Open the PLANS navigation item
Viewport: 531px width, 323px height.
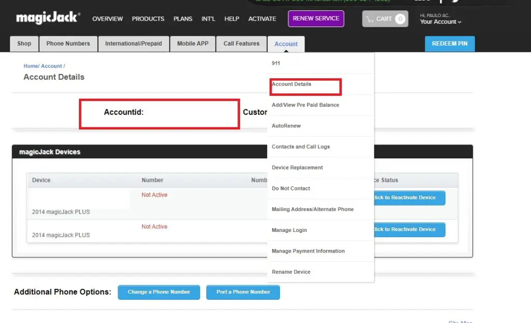tap(183, 19)
